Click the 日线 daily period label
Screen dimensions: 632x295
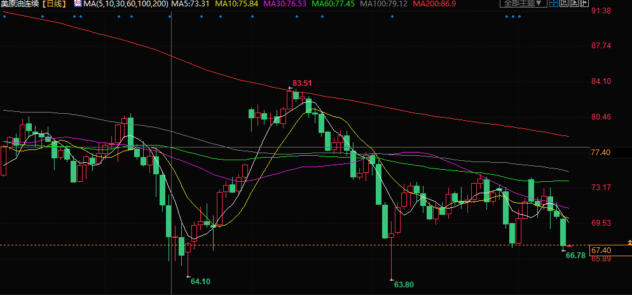pos(54,4)
